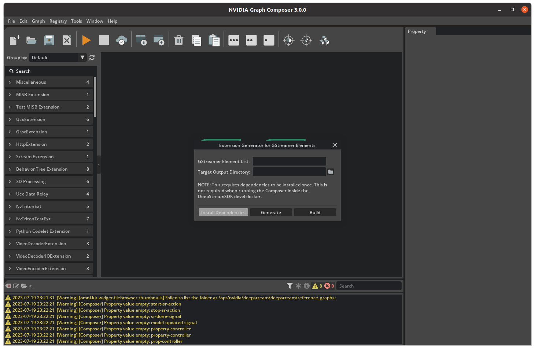Toggle warning messages filter showing 8
535x349 pixels.
coord(317,286)
